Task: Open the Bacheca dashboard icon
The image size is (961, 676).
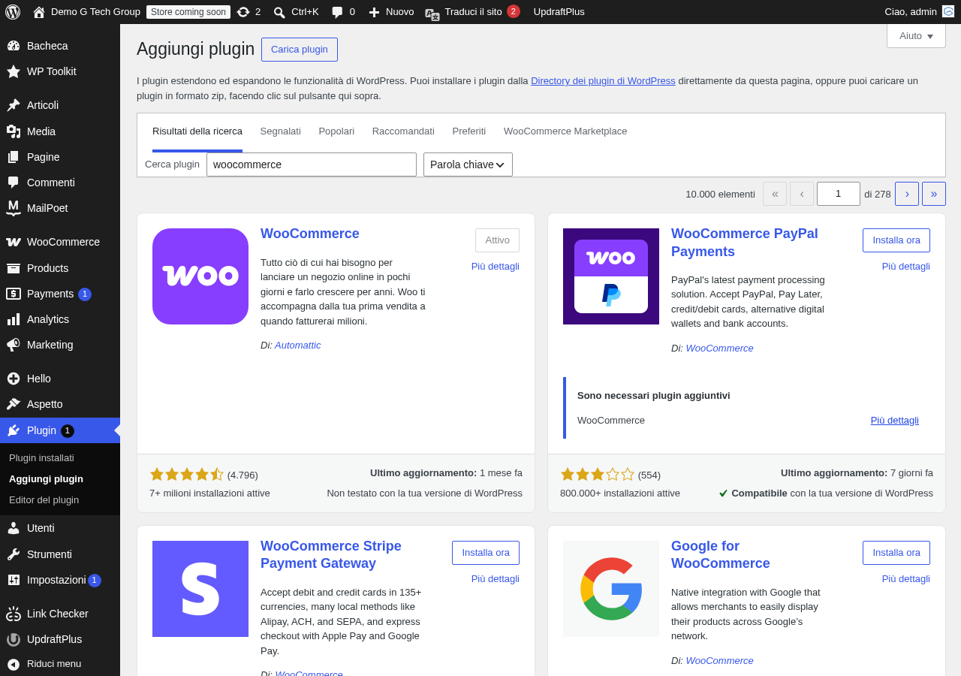Action: (14, 46)
